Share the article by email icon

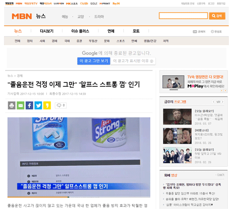(x=21, y=106)
